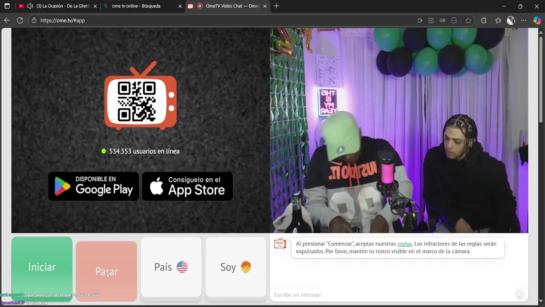Open camera permission icon in address bar
Screen dimensions: 545x307
pyautogui.click(x=420, y=20)
